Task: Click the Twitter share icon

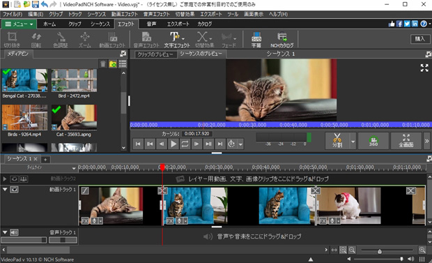Action: click(x=407, y=24)
